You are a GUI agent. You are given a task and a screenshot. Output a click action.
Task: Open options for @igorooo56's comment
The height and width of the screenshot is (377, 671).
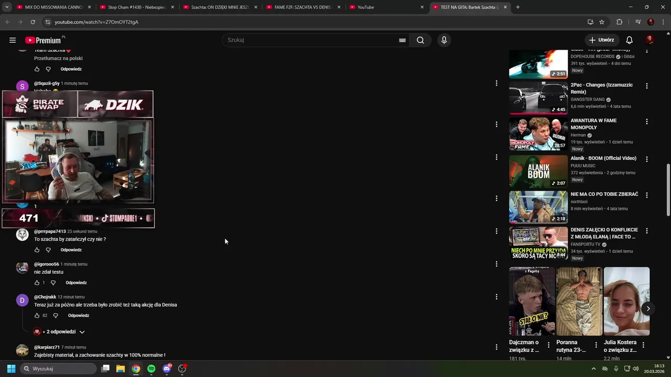point(496,264)
